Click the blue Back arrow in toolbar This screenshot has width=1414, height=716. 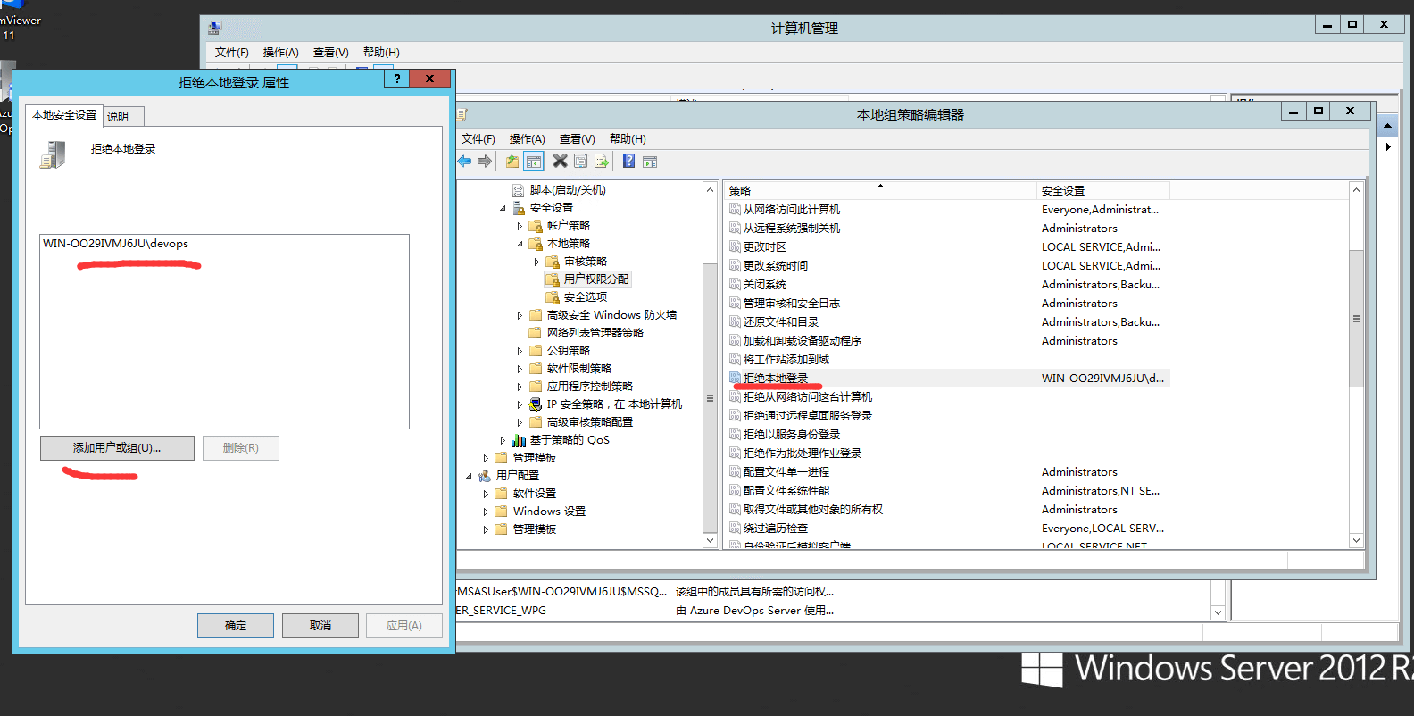tap(464, 162)
